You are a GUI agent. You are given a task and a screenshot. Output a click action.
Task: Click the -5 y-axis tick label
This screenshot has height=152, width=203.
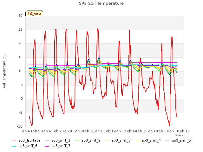[x=21, y=113]
